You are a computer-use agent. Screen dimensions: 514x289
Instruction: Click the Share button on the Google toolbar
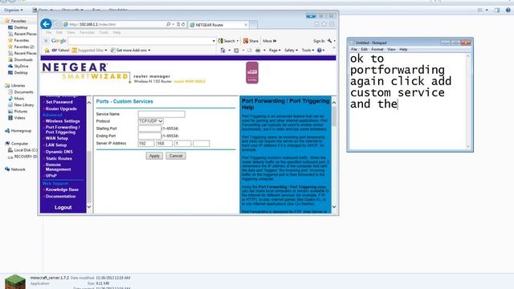point(251,41)
